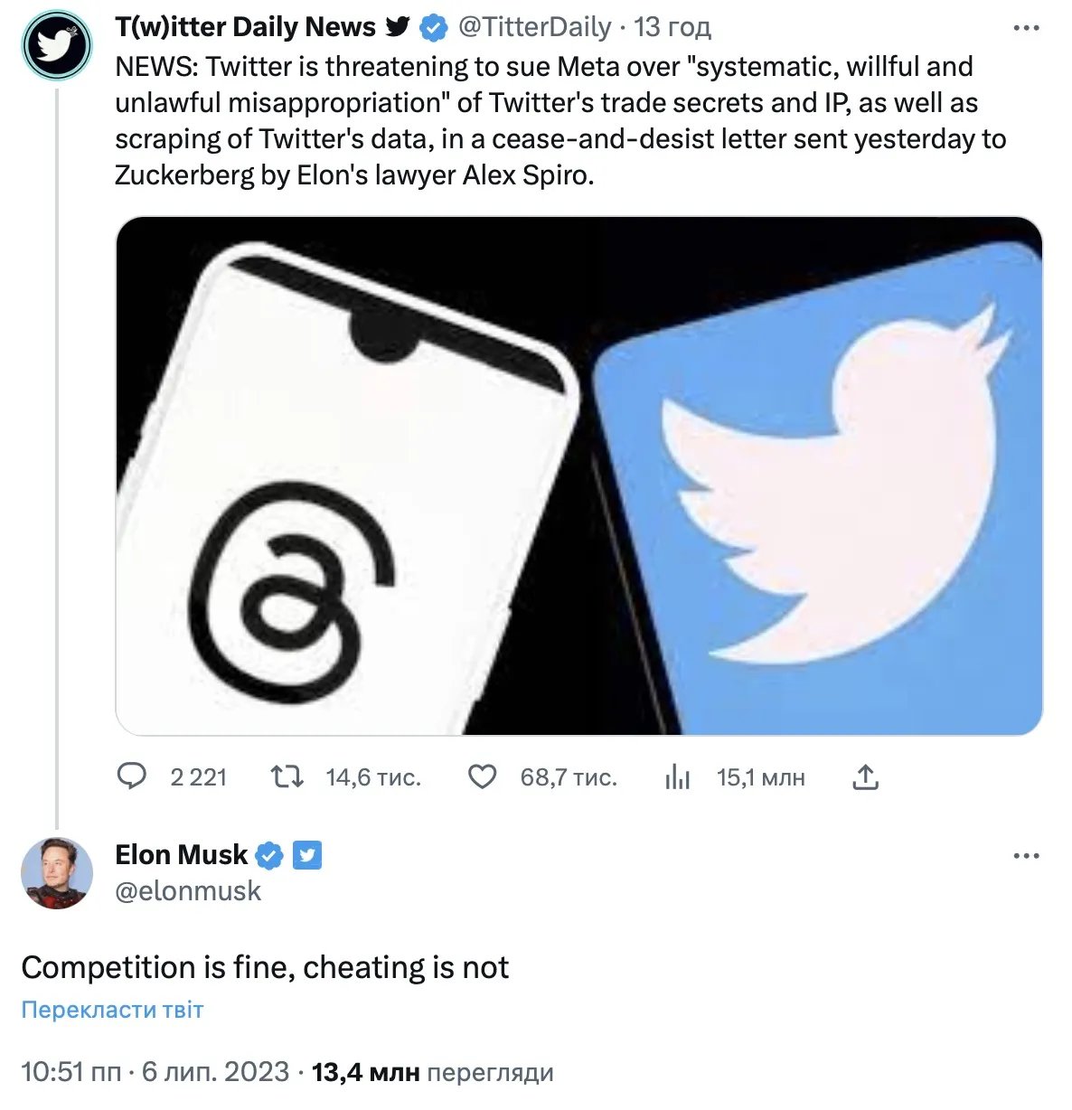Open more options on the news tweet

(1026, 28)
